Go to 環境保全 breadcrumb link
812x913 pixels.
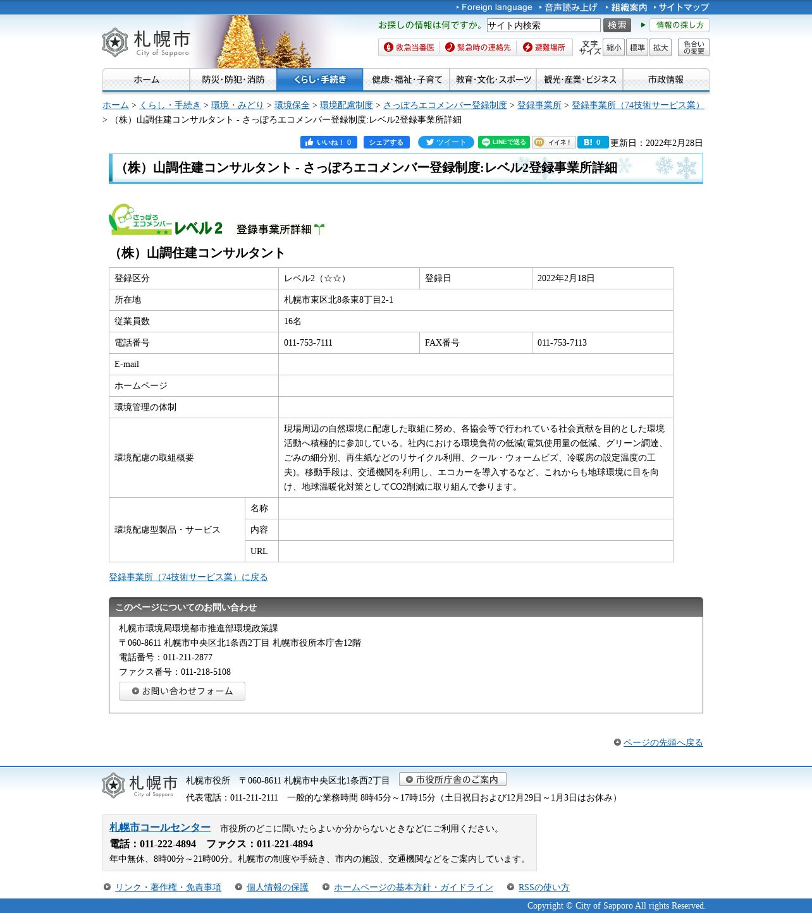[292, 105]
